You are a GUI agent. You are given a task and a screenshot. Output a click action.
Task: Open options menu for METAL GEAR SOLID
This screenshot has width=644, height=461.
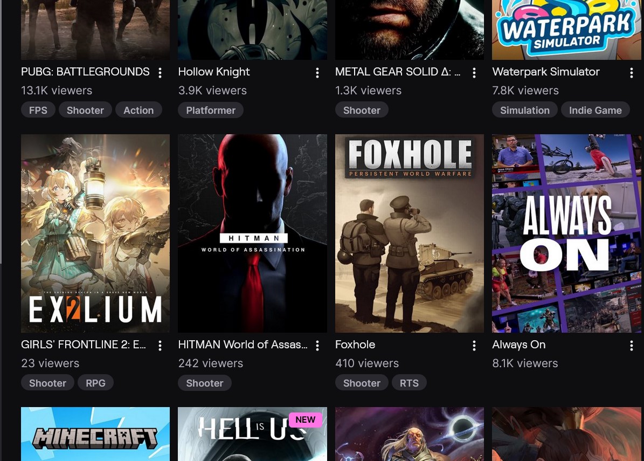[474, 73]
